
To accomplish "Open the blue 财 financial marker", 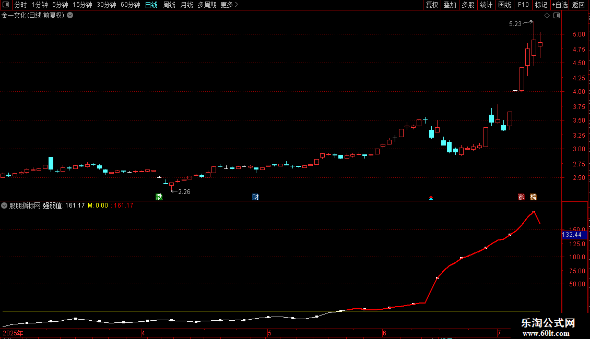I will pos(255,197).
